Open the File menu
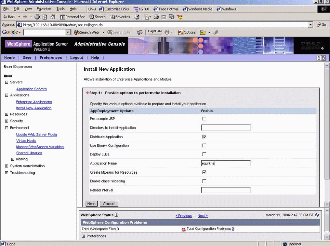Screen dimensions: 330x246 (6, 9)
